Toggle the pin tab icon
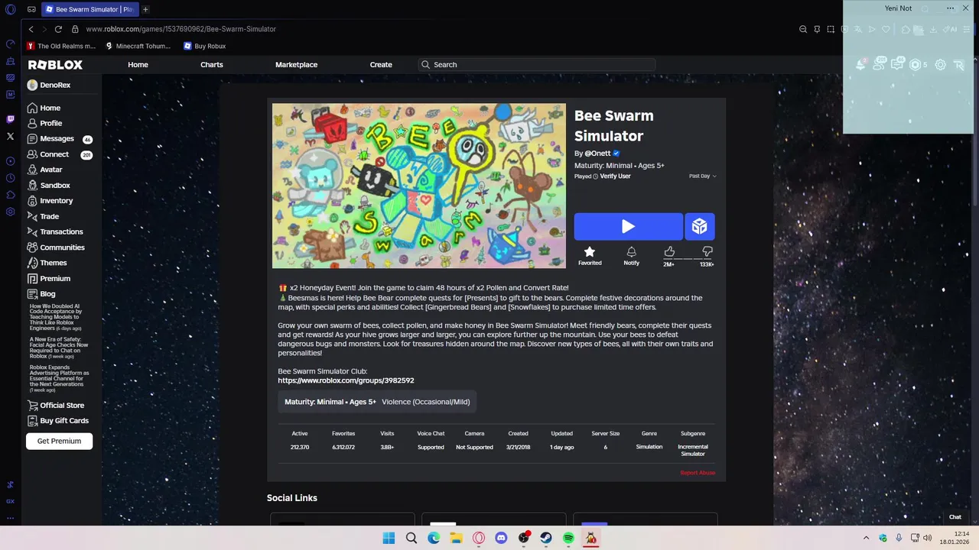This screenshot has width=979, height=550. click(x=817, y=29)
